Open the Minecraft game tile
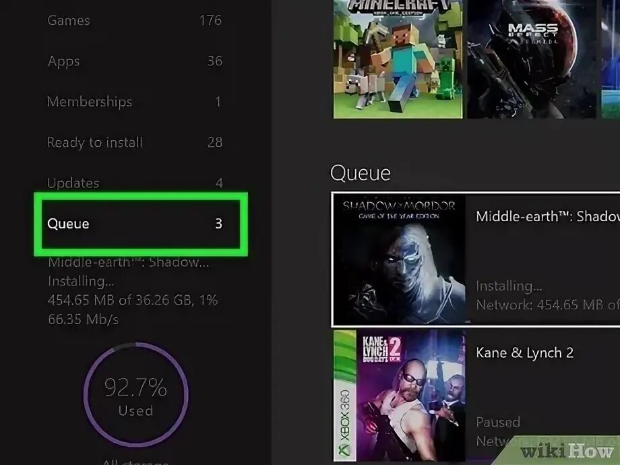The image size is (620, 465). point(398,59)
